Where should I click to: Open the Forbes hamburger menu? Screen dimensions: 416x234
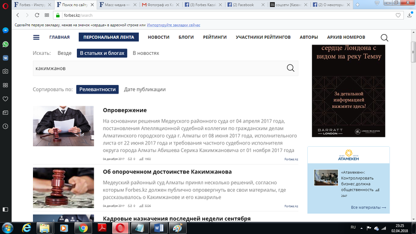tap(36, 38)
